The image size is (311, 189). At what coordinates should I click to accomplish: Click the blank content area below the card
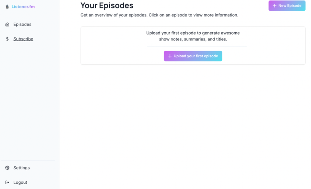pyautogui.click(x=193, y=127)
